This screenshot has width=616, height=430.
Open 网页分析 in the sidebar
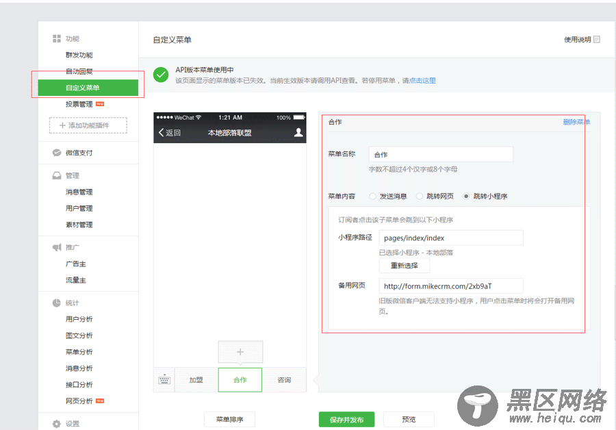point(79,401)
